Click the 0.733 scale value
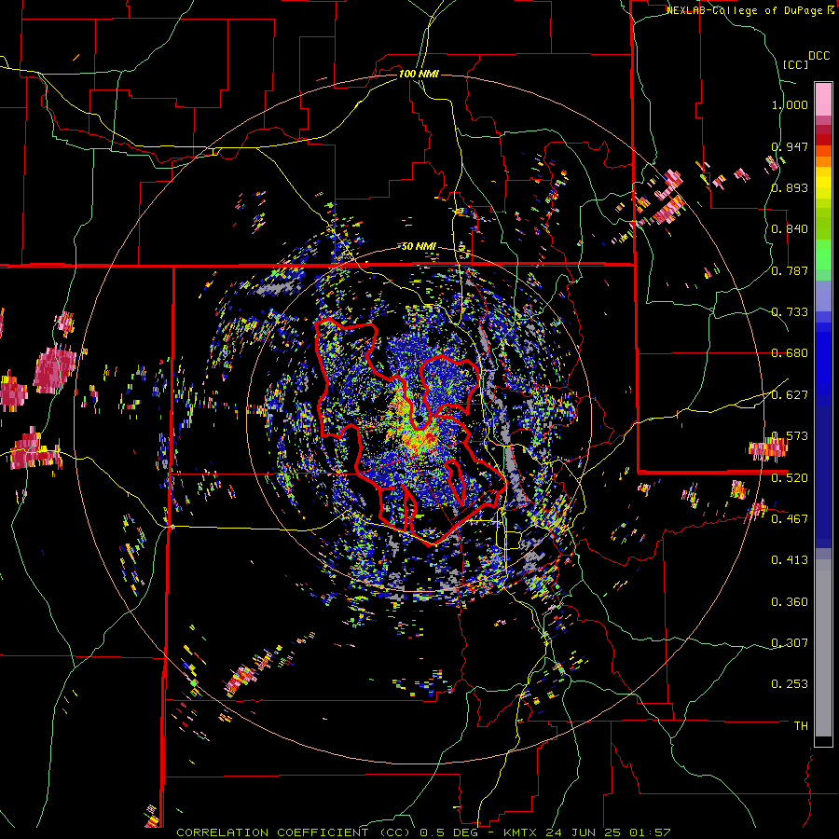This screenshot has width=839, height=839. point(790,312)
